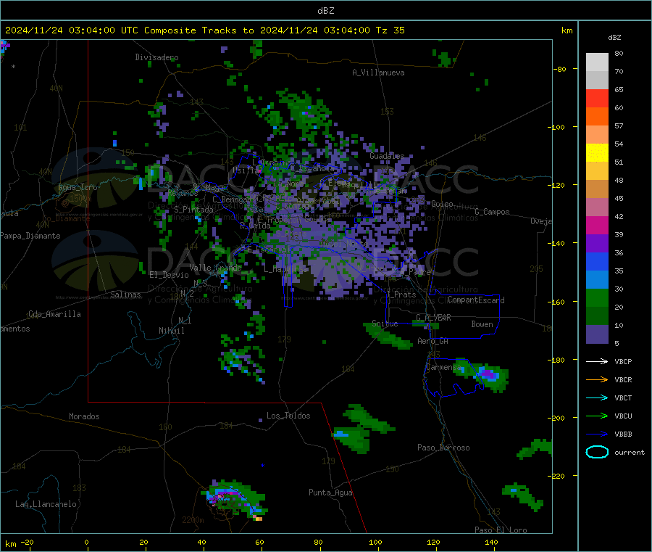652x552 pixels.
Task: Select the white 70 dBZ color swatch
Action: (x=597, y=62)
